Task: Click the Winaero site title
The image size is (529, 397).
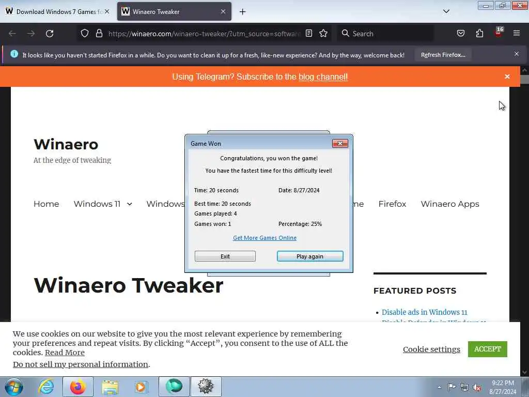Action: [66, 144]
